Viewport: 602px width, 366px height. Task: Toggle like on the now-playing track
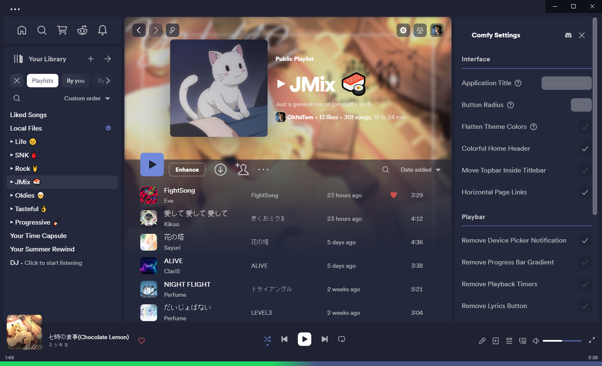pyautogui.click(x=142, y=341)
